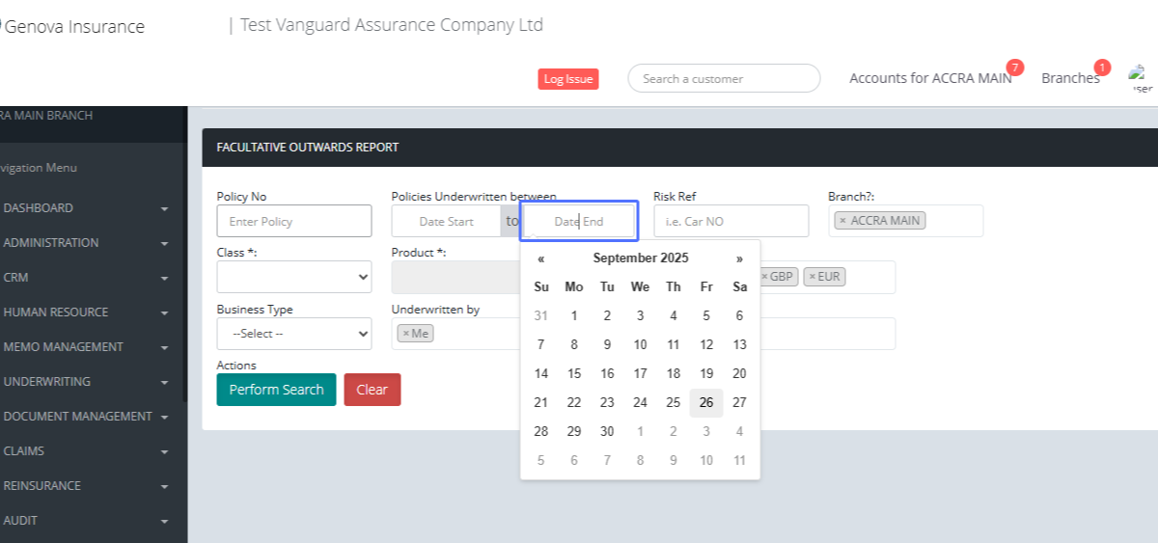Focus the Search a customer box
This screenshot has width=1158, height=543.
pos(724,78)
